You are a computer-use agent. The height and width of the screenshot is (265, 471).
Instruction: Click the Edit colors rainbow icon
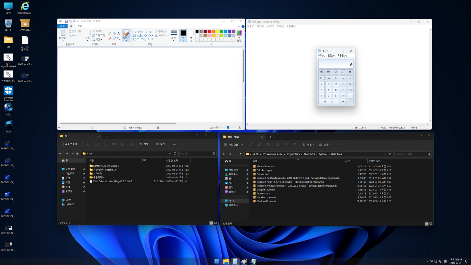(x=239, y=33)
